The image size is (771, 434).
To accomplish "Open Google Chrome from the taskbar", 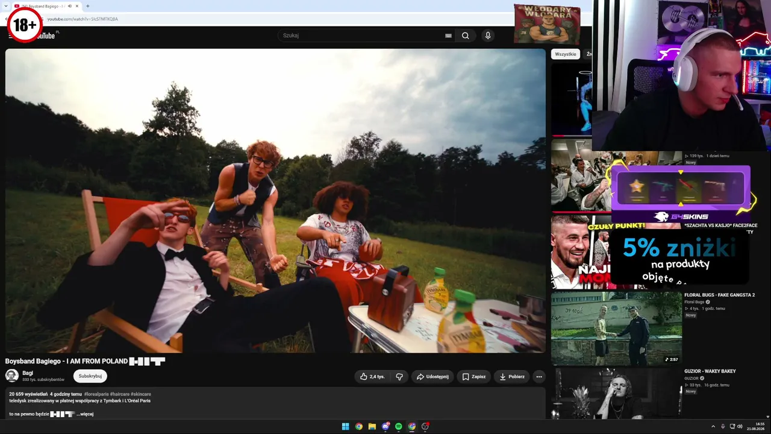I will click(359, 426).
